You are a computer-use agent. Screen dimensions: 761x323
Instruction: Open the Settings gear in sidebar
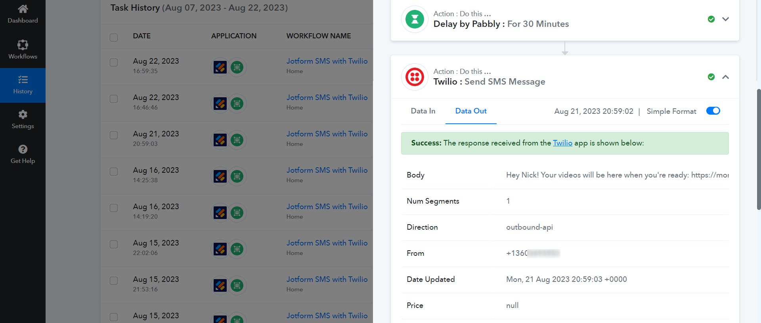click(x=23, y=114)
